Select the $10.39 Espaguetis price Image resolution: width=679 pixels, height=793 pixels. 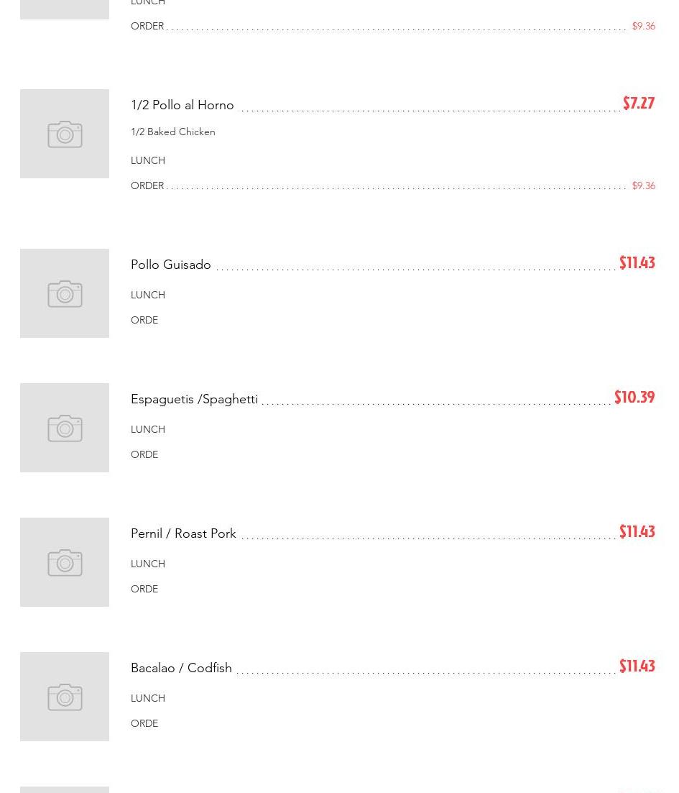pos(634,398)
